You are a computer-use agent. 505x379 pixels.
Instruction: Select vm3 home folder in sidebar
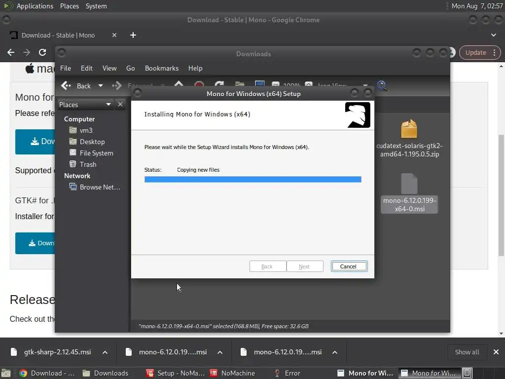81,130
